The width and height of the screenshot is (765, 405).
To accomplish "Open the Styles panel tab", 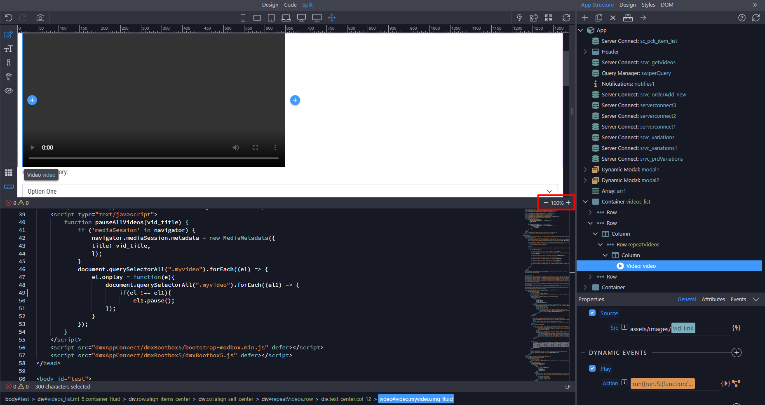I will point(648,5).
